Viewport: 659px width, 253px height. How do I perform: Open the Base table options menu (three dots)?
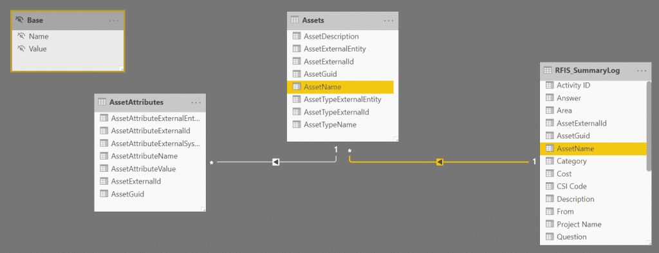(114, 20)
